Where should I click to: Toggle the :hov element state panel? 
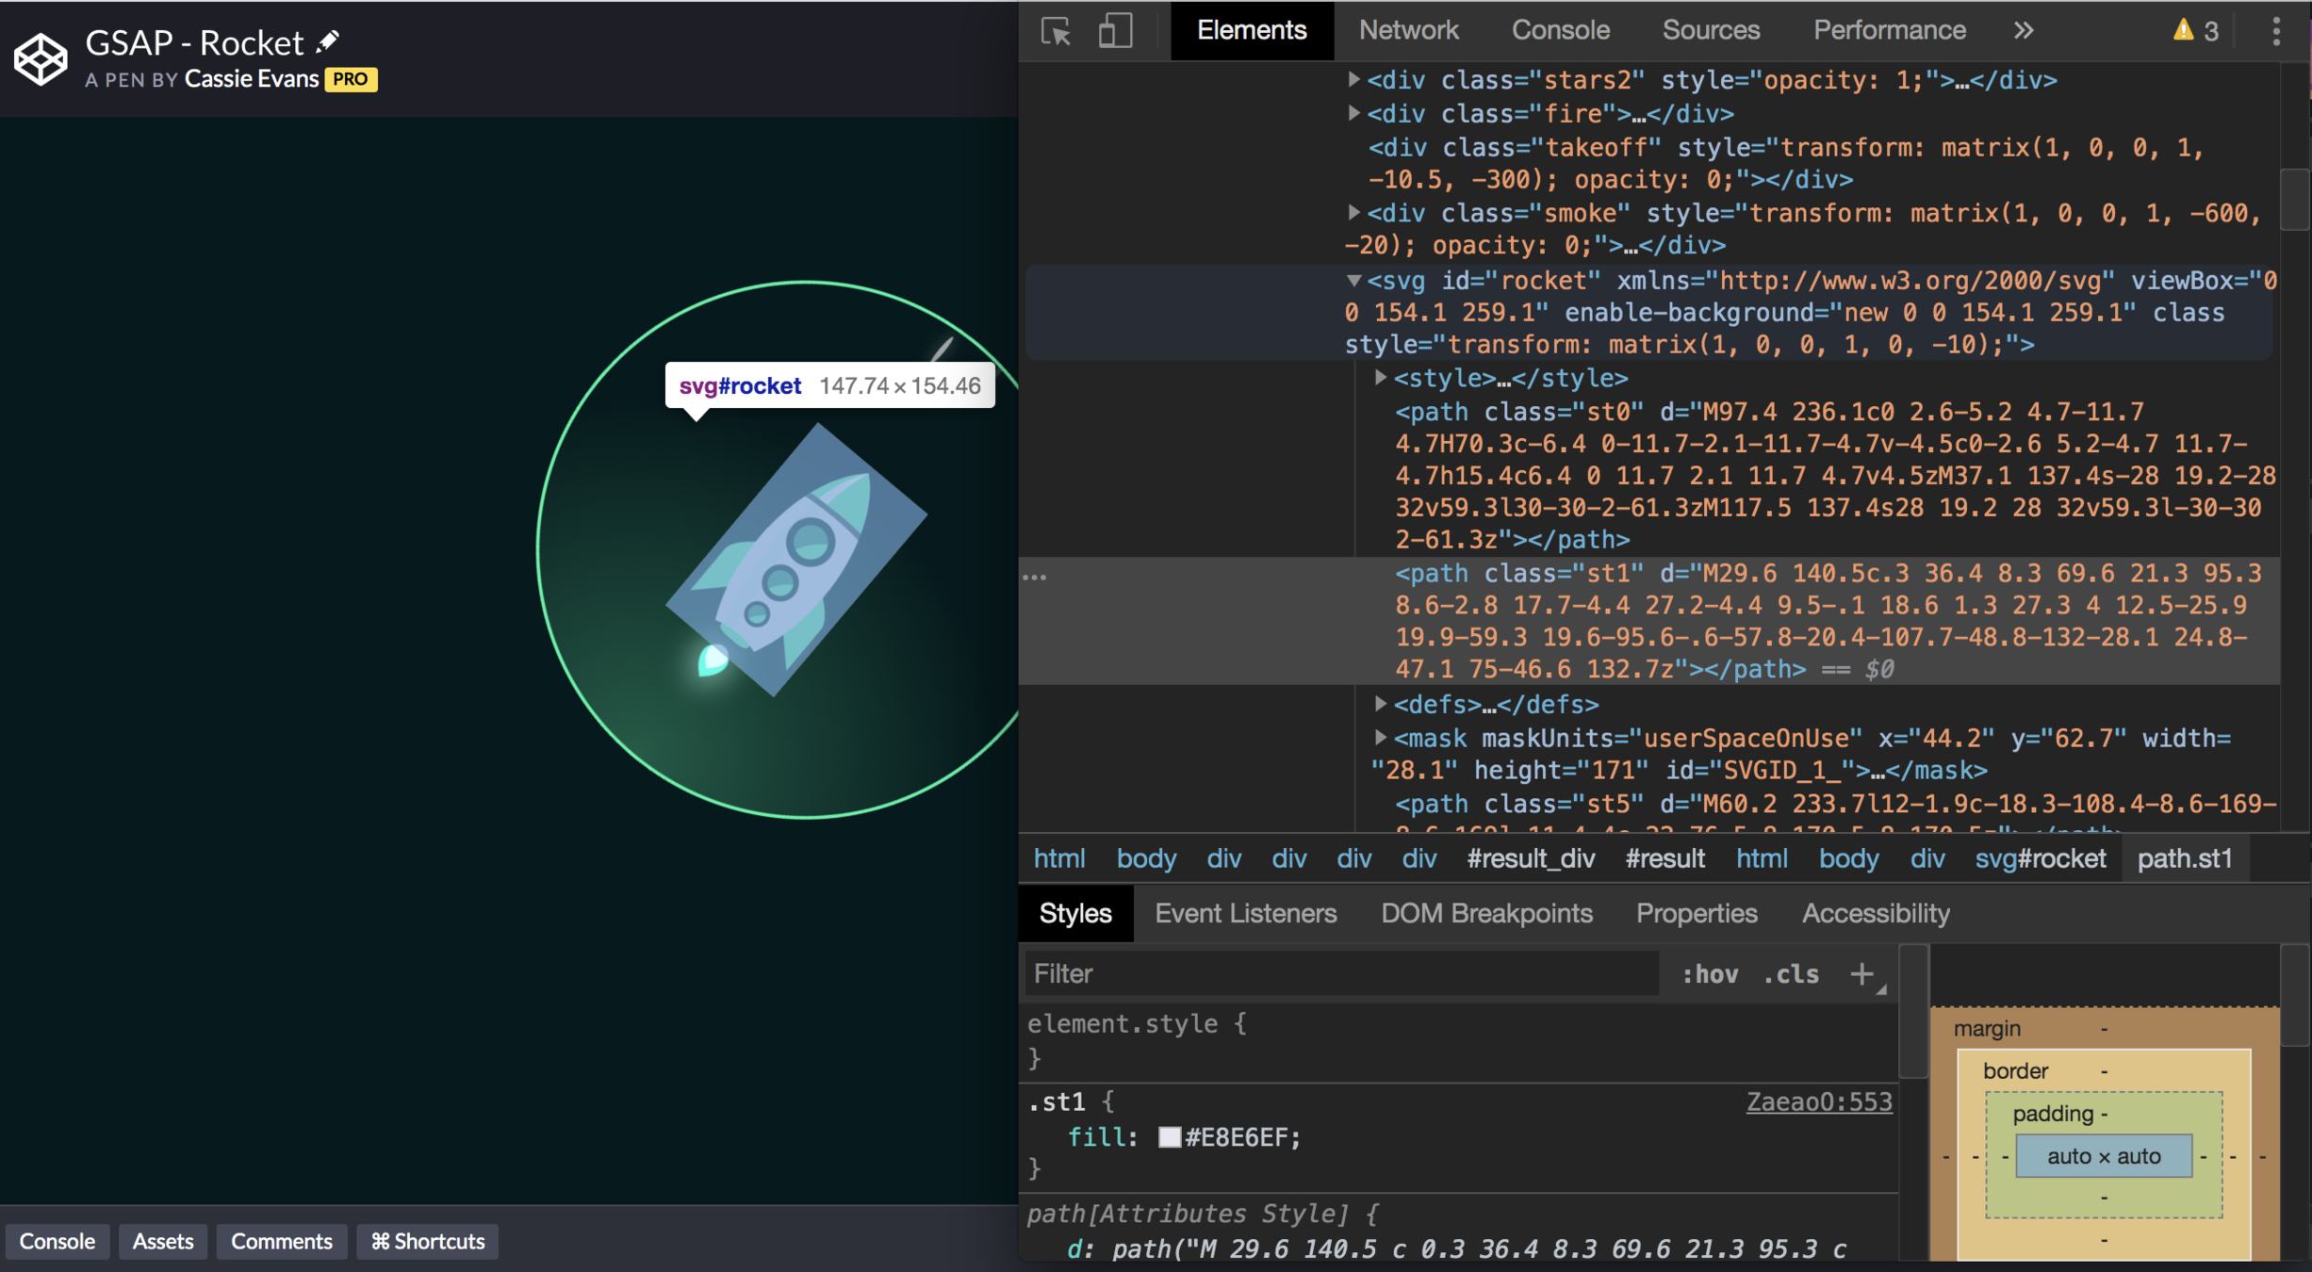[1710, 973]
